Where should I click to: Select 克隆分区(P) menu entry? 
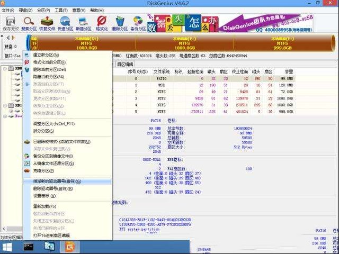coord(67,170)
